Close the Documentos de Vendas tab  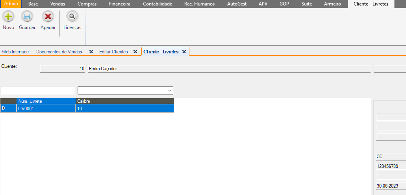tap(91, 52)
